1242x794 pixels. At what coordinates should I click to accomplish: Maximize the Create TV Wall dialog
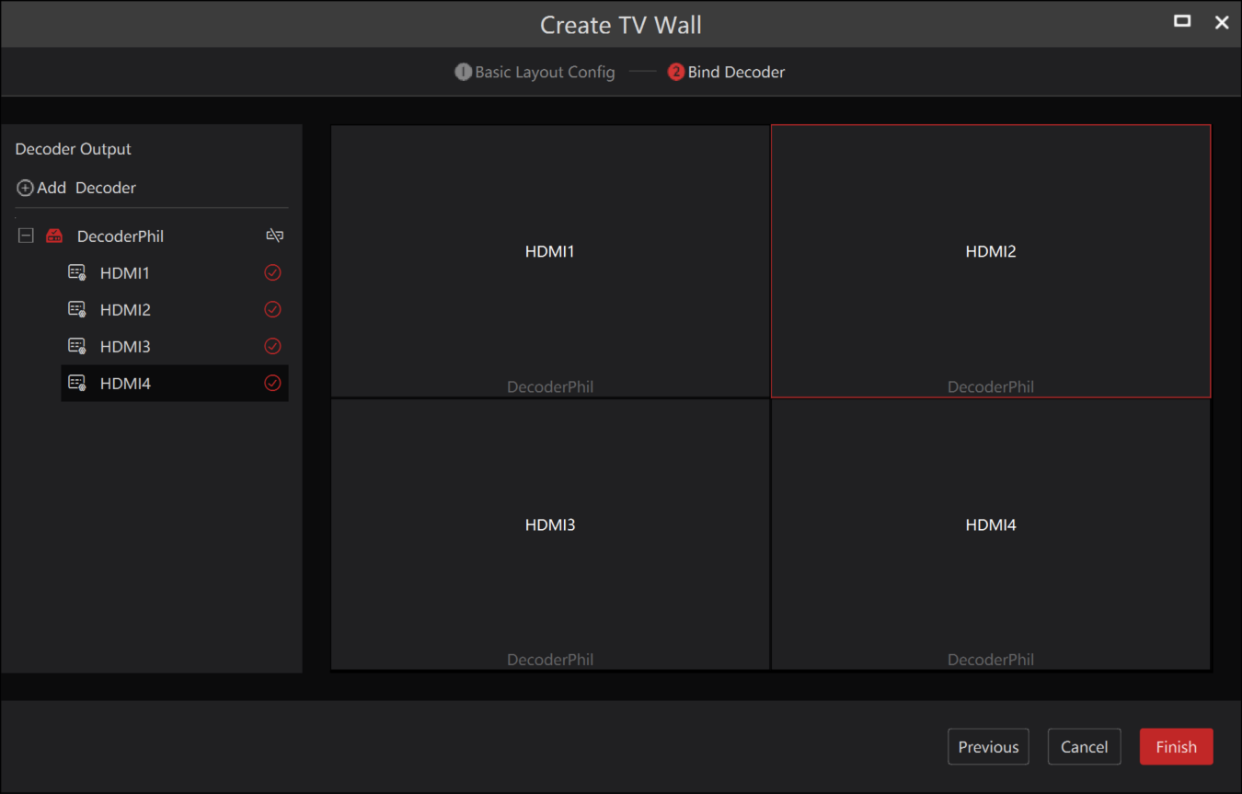click(x=1182, y=21)
